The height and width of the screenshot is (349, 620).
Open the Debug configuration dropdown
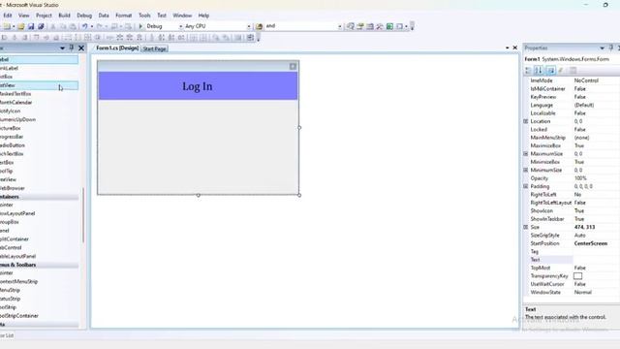click(181, 26)
